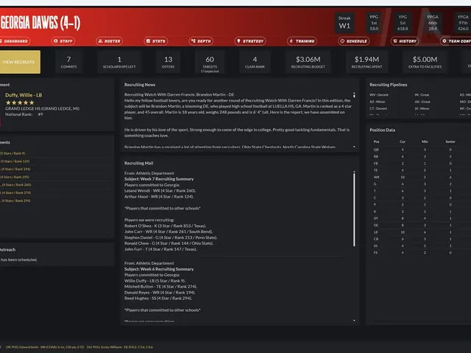Select commitment '(5 Stars / Rank 9)'
The image size is (471, 353).
(x=13, y=154)
